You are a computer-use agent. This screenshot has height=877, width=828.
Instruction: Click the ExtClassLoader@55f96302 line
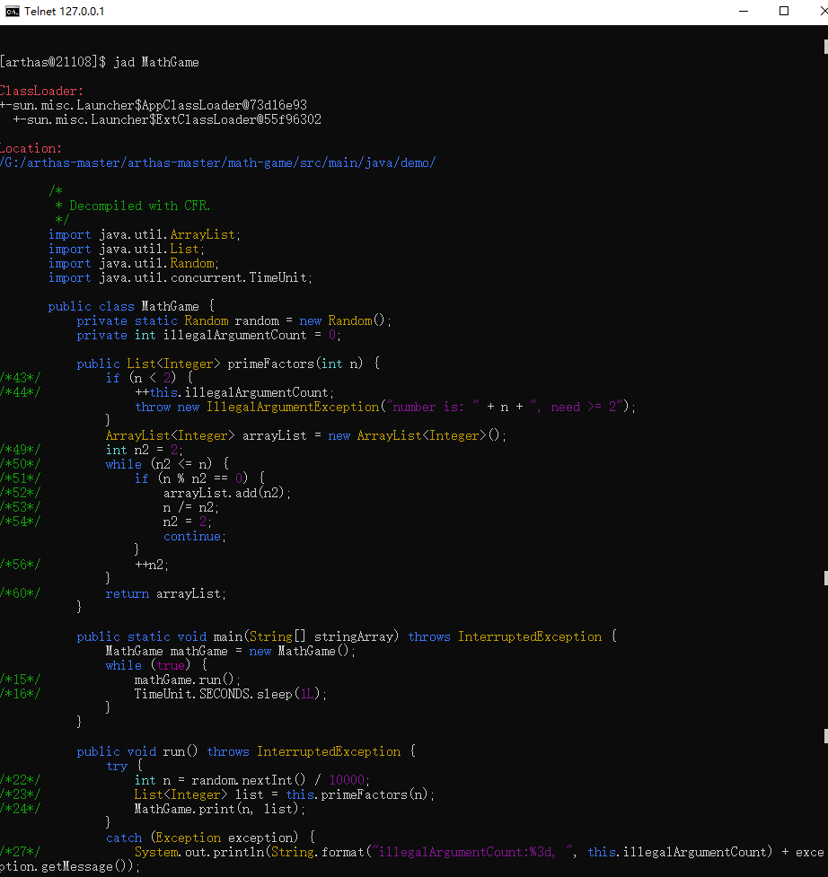coord(167,119)
